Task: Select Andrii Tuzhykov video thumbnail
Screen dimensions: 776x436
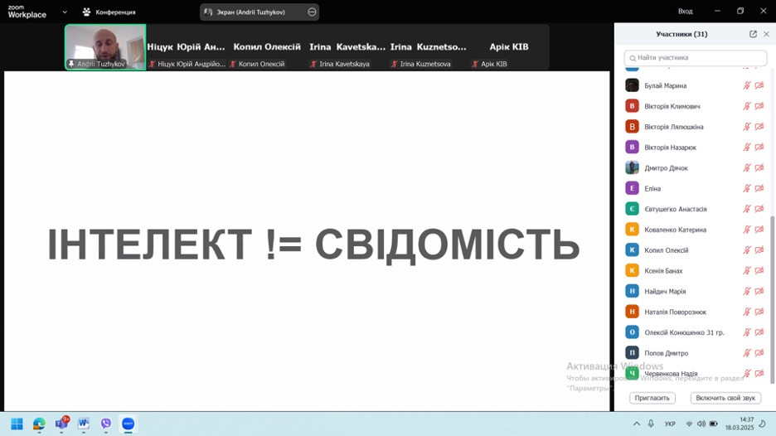Action: pyautogui.click(x=105, y=47)
